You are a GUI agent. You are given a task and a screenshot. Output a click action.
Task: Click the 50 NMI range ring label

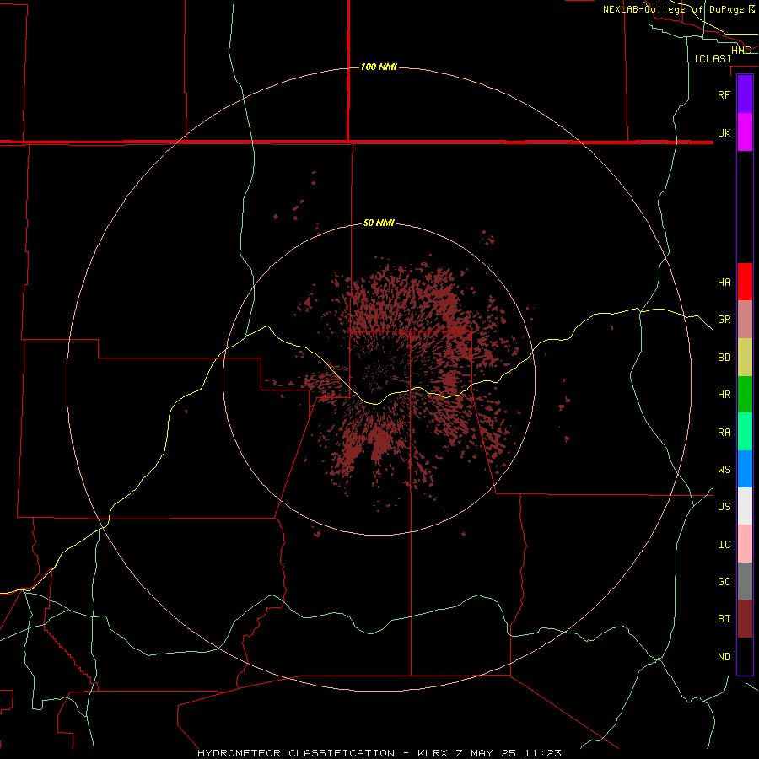pos(379,223)
